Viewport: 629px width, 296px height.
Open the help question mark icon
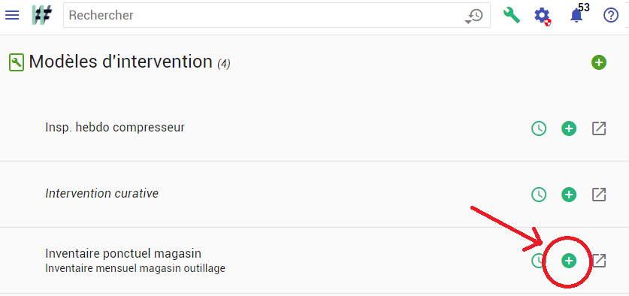pyautogui.click(x=610, y=16)
